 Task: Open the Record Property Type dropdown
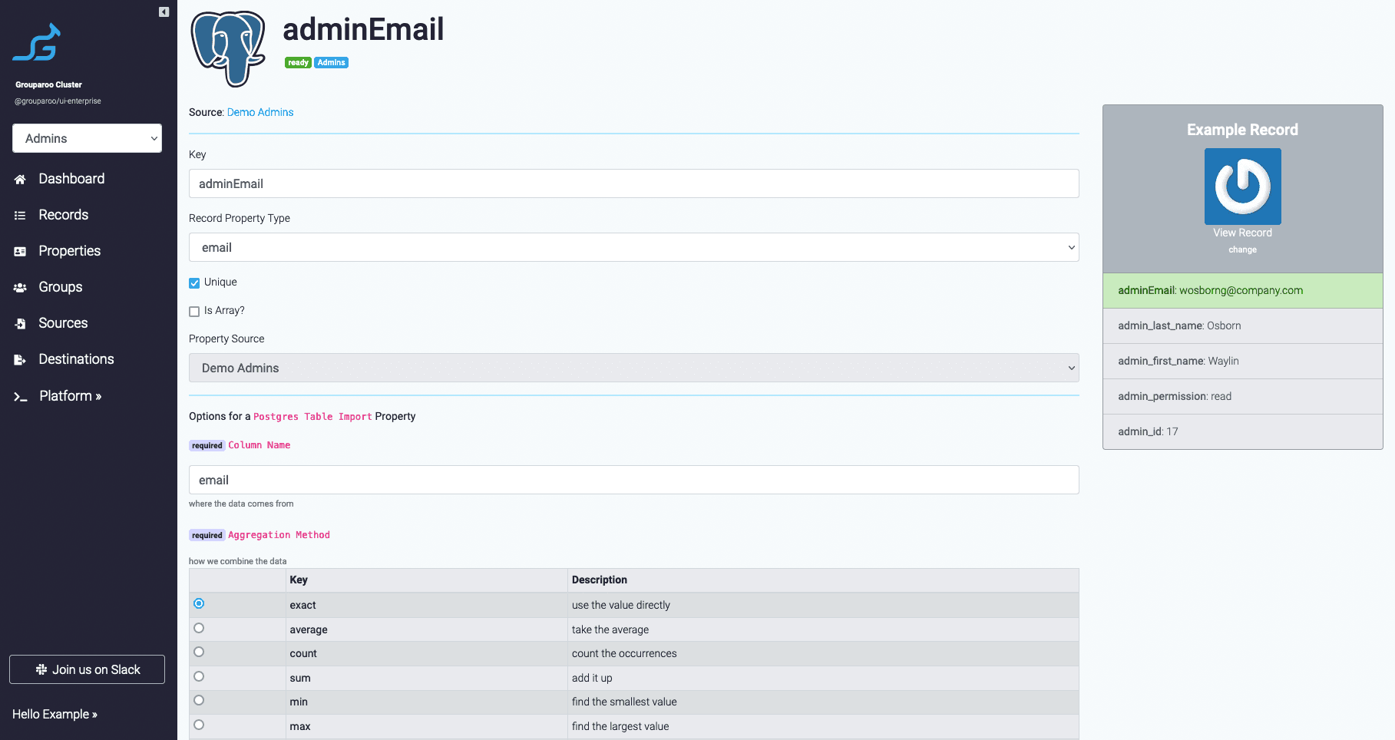(x=633, y=247)
